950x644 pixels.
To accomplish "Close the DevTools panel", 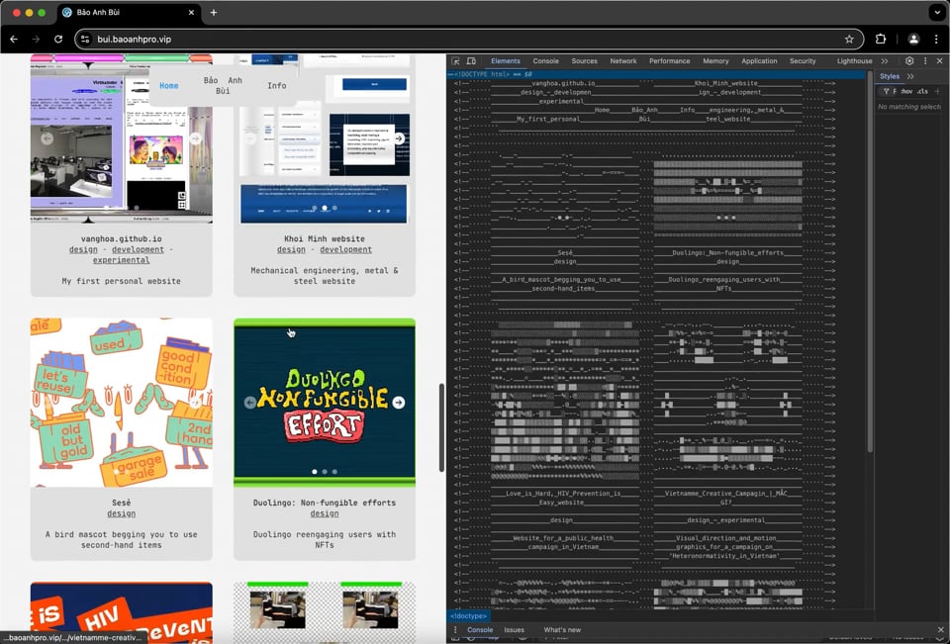I will coord(940,61).
